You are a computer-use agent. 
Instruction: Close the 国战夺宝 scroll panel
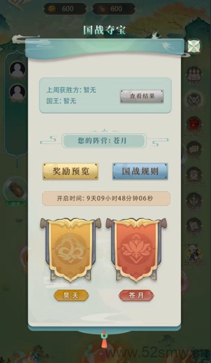(x=194, y=46)
